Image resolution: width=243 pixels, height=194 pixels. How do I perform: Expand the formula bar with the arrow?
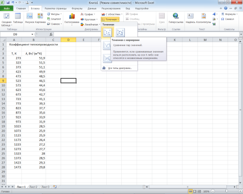click(241, 34)
